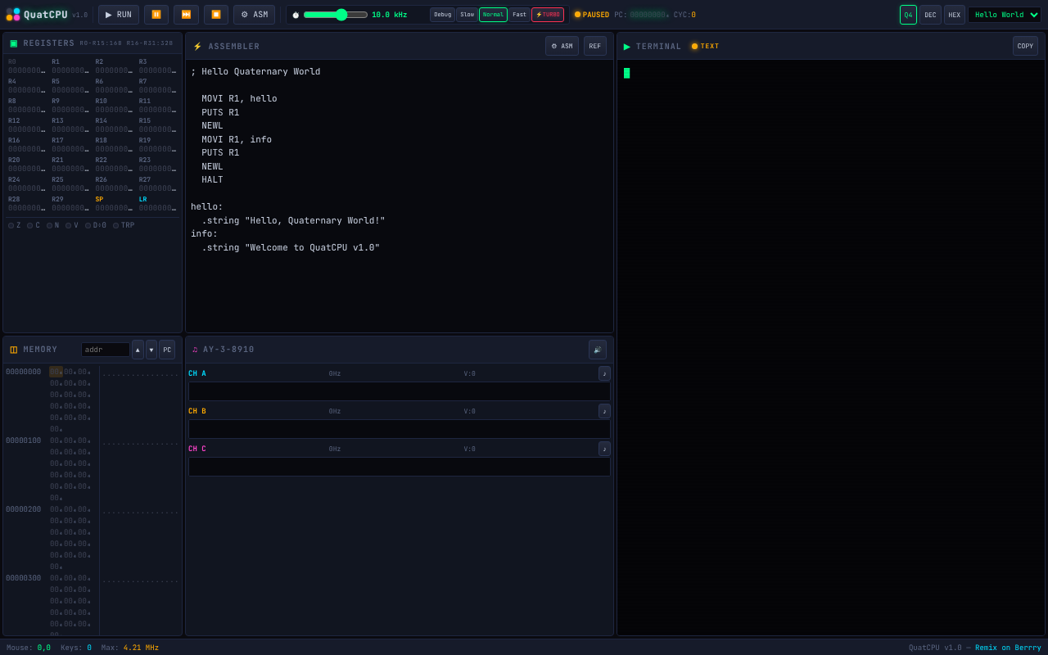
Task: Open the Hello World example dropdown
Action: pos(1005,15)
